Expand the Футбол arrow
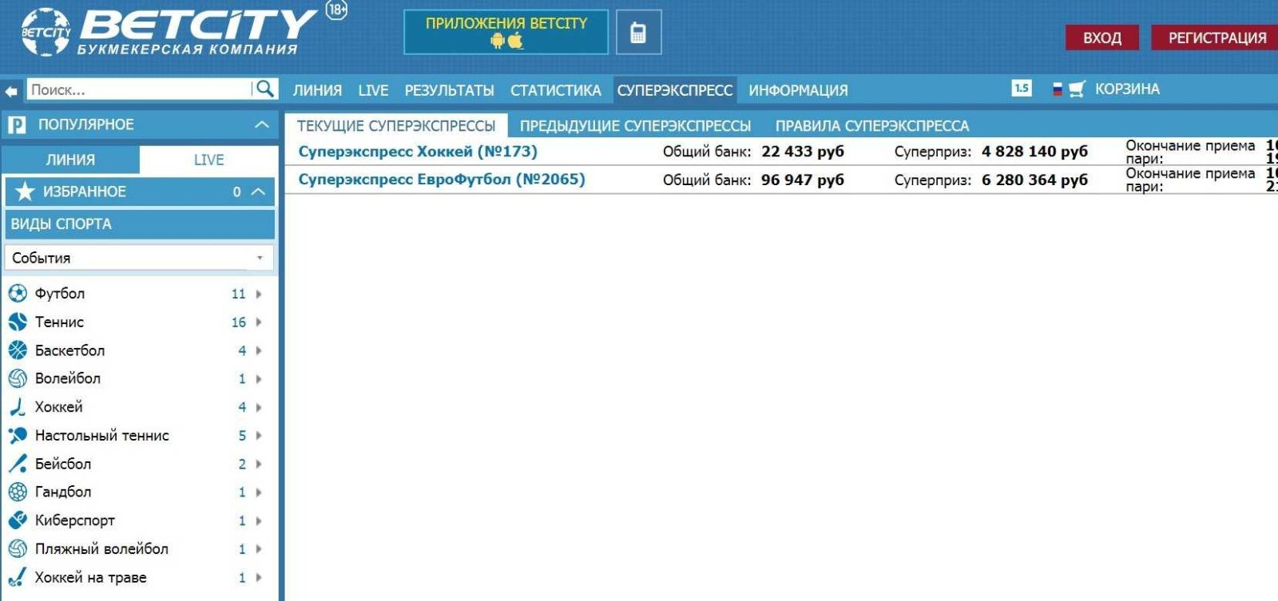Image resolution: width=1278 pixels, height=601 pixels. 259,294
